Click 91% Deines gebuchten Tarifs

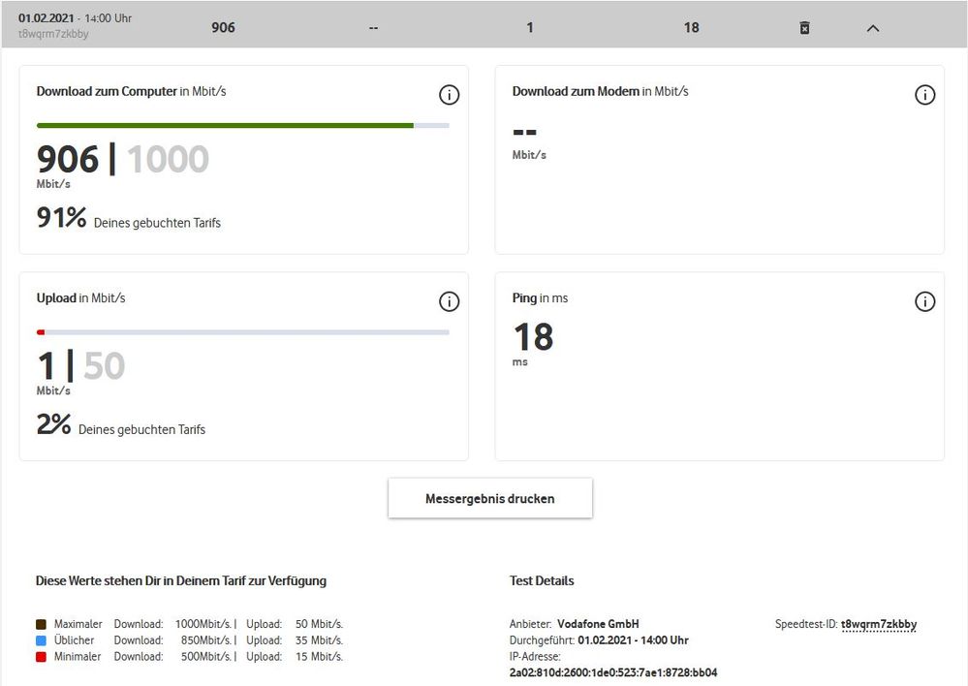129,218
